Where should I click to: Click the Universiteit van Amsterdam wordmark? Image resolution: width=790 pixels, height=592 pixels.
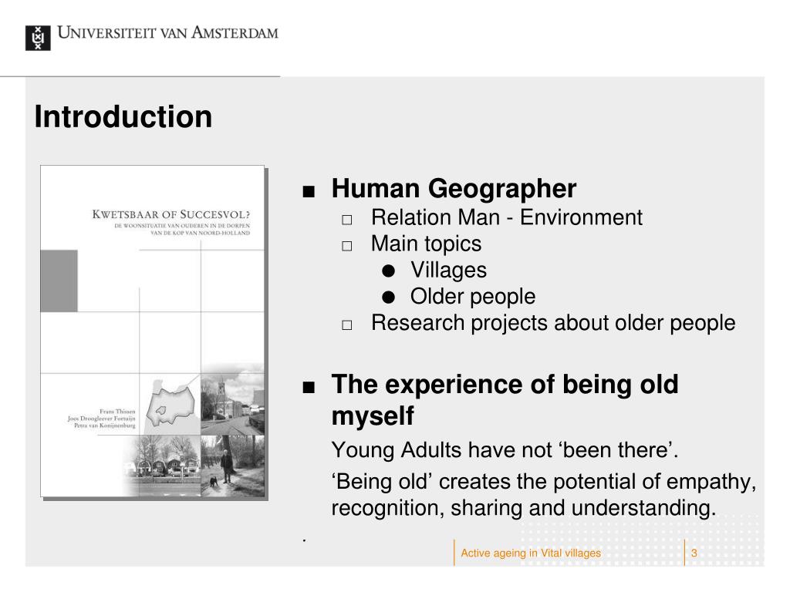[x=167, y=32]
